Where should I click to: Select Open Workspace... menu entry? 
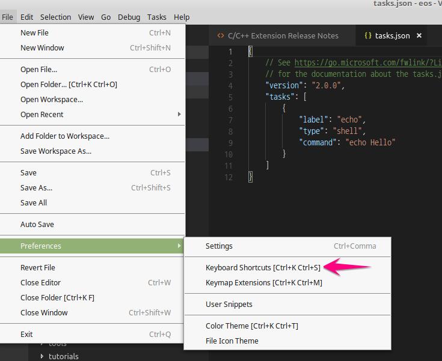click(93, 100)
